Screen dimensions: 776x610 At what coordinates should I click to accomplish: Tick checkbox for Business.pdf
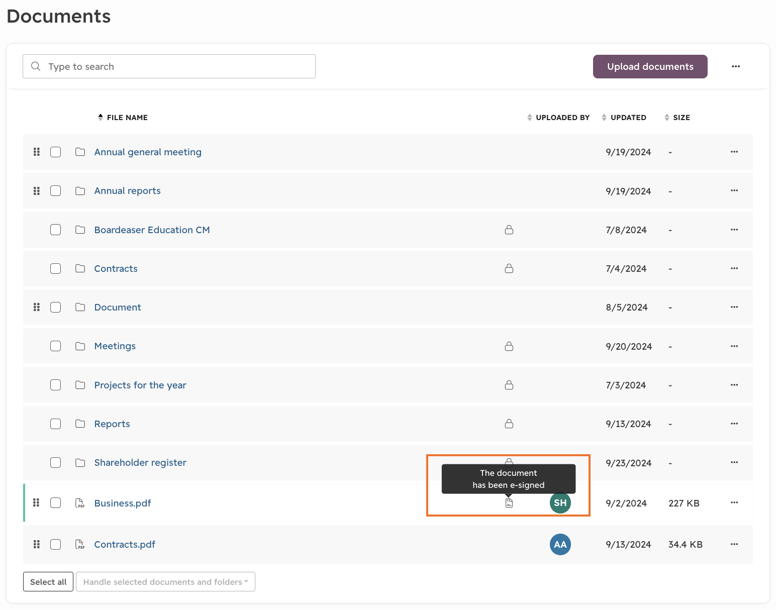pyautogui.click(x=56, y=503)
